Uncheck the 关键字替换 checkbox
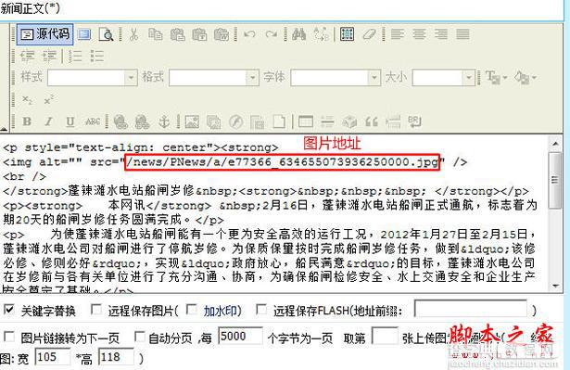This screenshot has width=570, height=370. point(8,310)
